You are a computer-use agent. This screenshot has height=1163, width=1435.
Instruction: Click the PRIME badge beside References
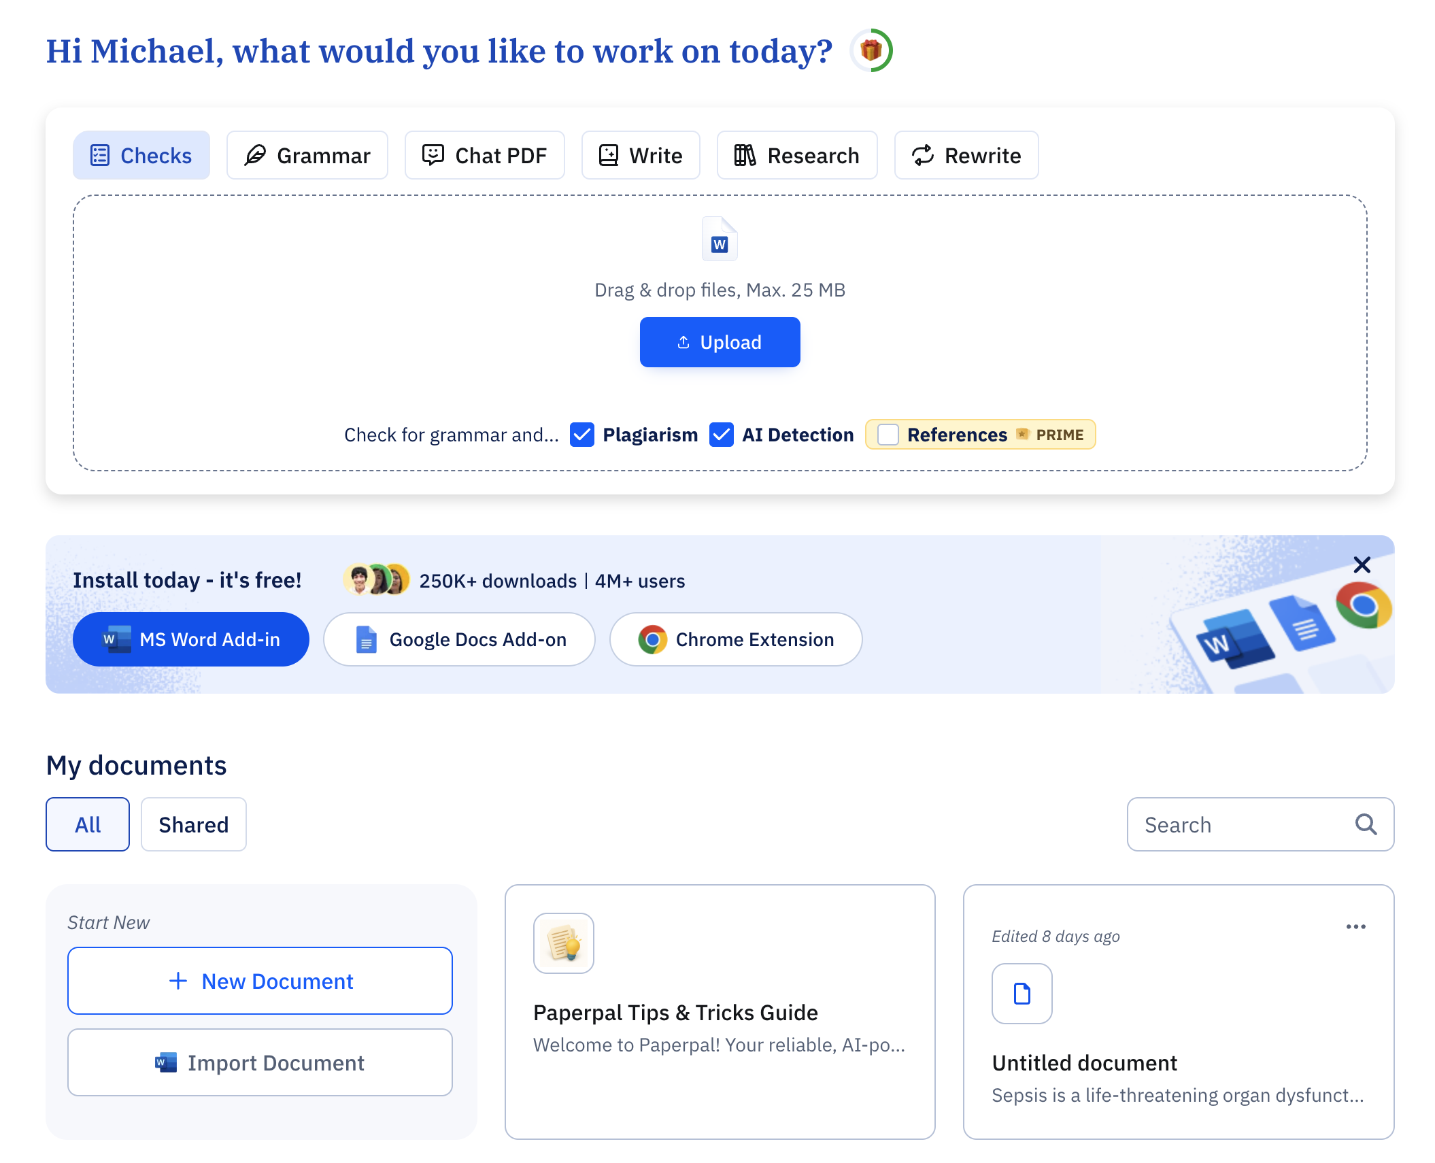(x=1051, y=435)
